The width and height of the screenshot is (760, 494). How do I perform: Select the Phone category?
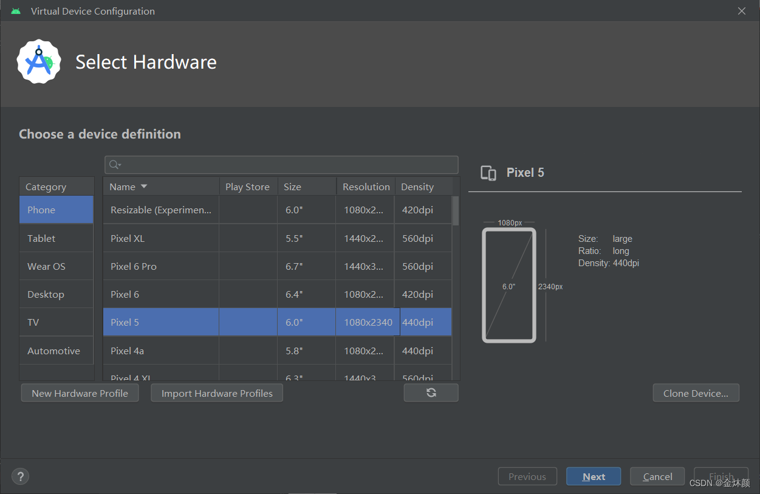(x=56, y=210)
